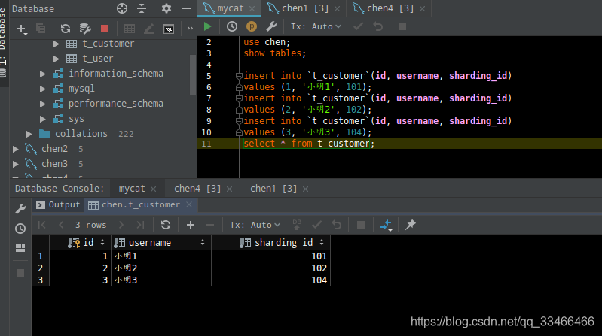
Task: Expand the mysql schema node
Action: (x=43, y=89)
